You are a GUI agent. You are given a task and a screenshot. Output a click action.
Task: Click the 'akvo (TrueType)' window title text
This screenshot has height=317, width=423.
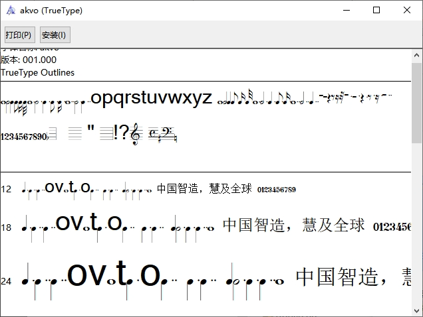[52, 11]
